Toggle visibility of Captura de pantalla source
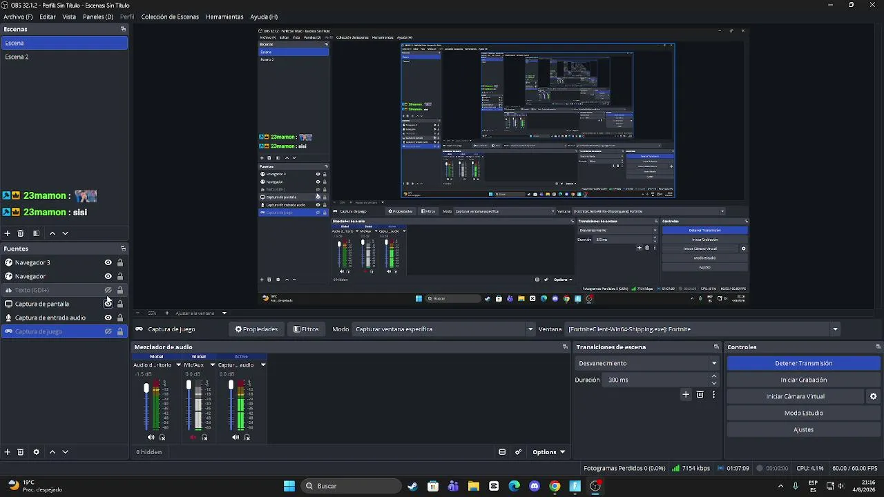 coord(108,304)
